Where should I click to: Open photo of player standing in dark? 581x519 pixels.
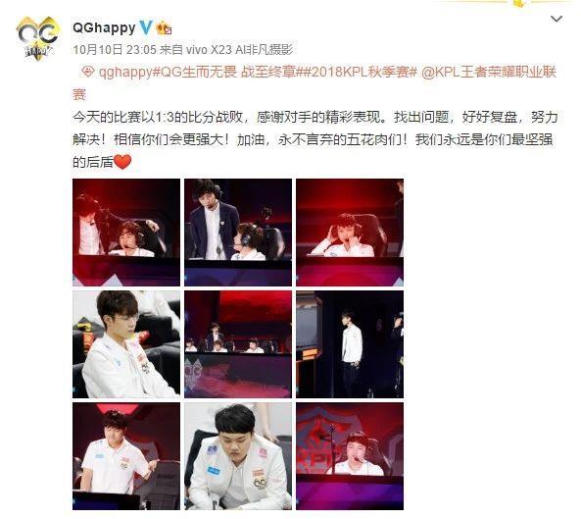[x=350, y=344]
